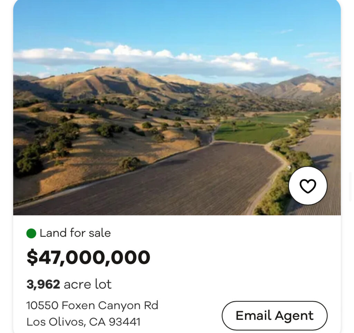Click blank card area right of price
This screenshot has height=333, width=354.
pyautogui.click(x=242, y=258)
